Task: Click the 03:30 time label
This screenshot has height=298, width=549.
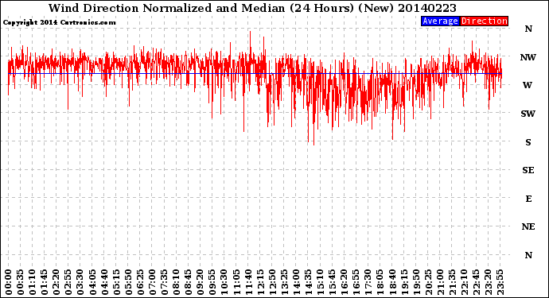Action: 80,282
